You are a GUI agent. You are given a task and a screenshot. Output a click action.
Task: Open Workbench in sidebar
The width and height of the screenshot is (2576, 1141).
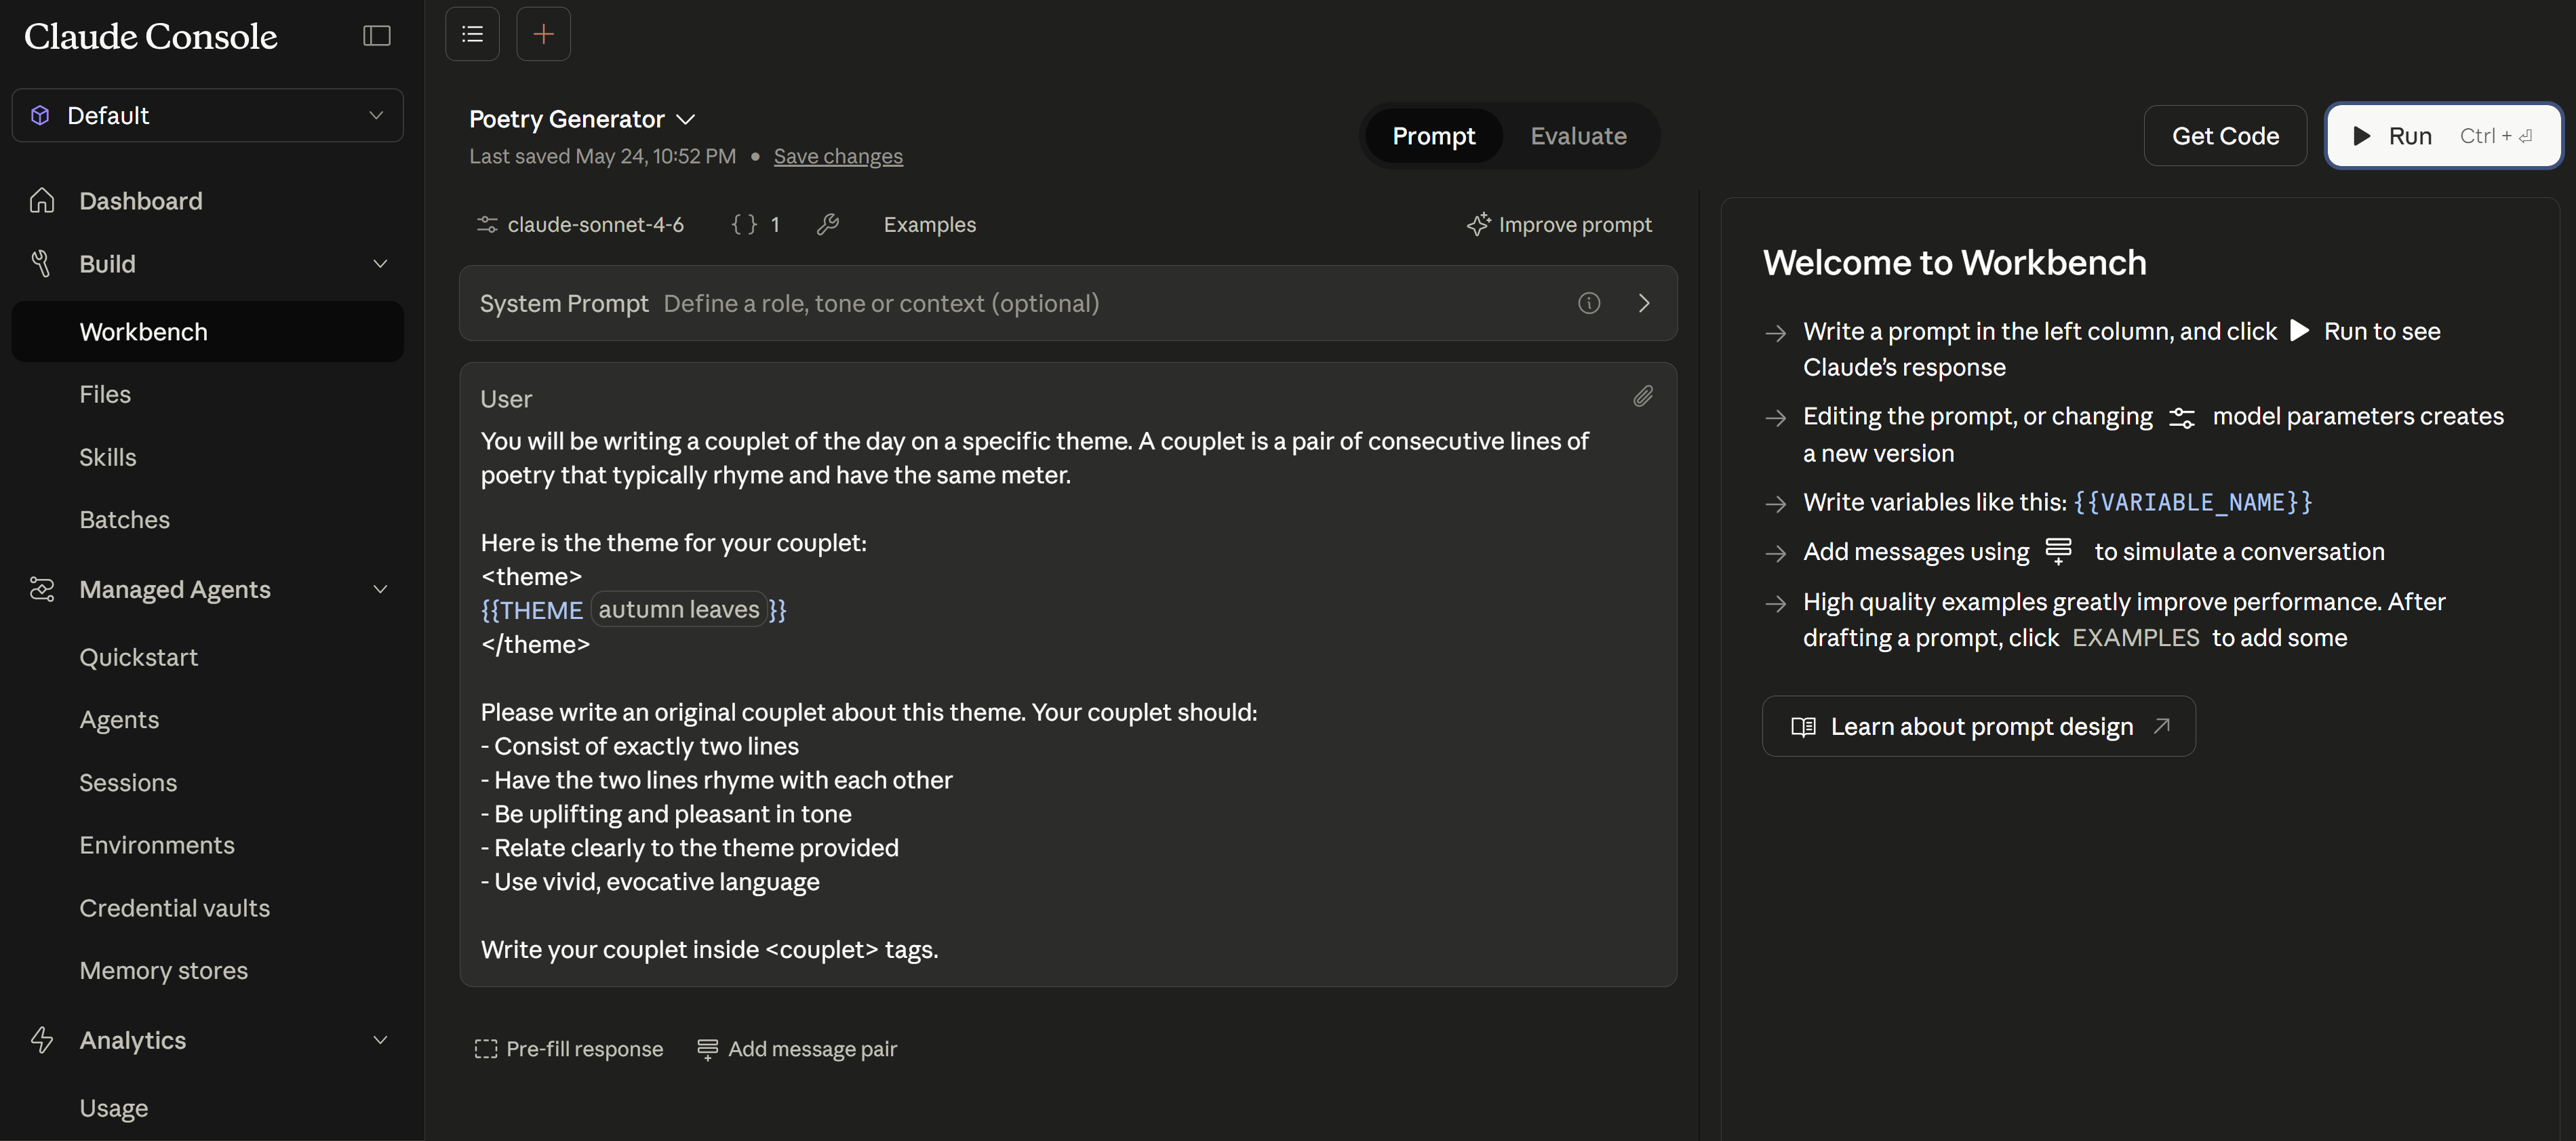tap(208, 332)
